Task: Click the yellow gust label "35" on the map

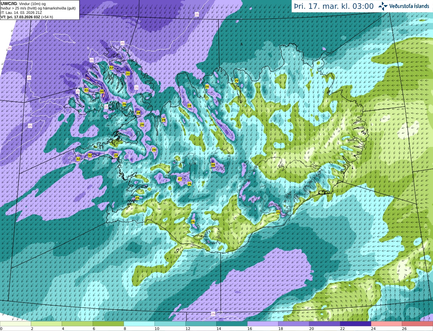Action: click(x=102, y=91)
